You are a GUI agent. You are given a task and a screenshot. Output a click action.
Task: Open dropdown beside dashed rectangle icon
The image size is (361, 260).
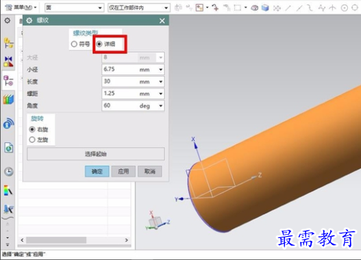point(246,8)
